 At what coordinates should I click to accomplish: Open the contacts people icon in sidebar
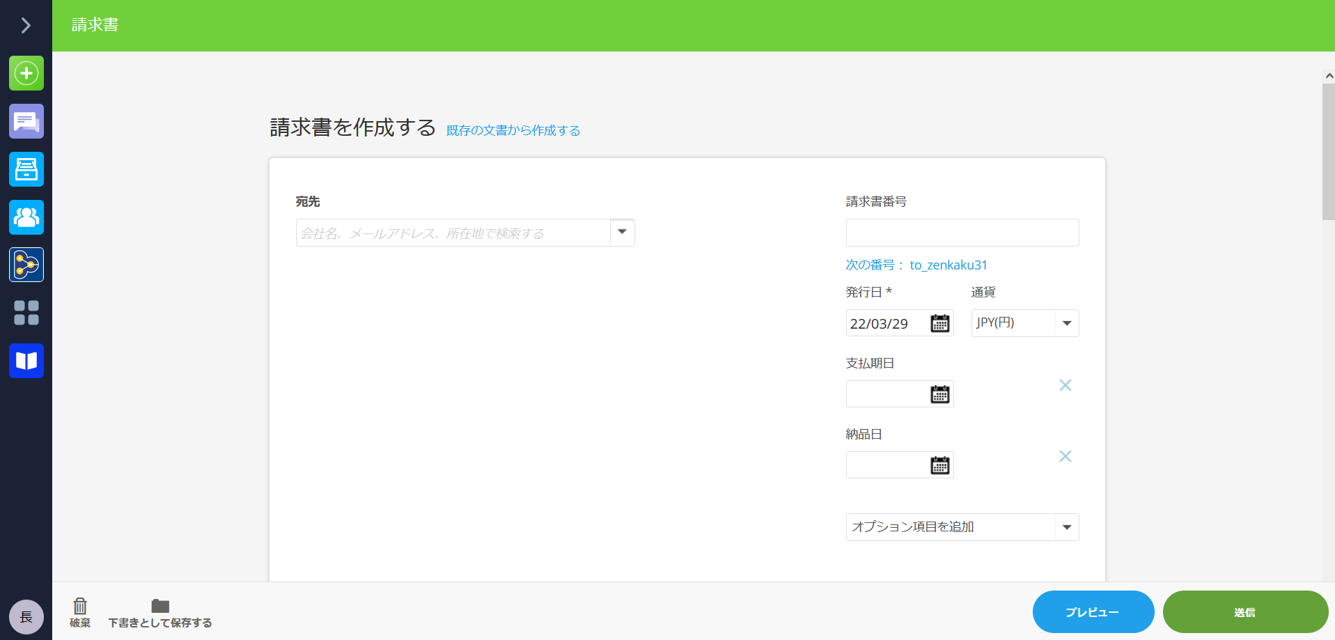pyautogui.click(x=26, y=217)
